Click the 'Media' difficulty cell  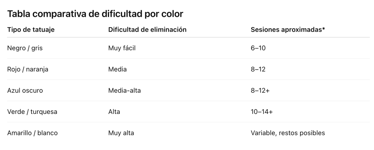click(117, 69)
